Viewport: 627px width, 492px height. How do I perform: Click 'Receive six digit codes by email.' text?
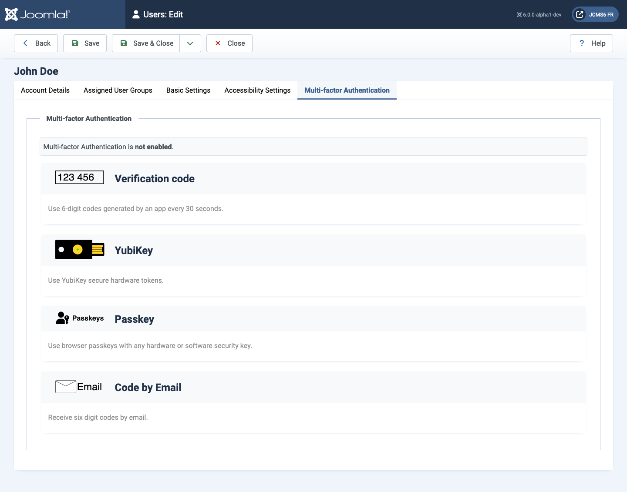[x=98, y=418]
